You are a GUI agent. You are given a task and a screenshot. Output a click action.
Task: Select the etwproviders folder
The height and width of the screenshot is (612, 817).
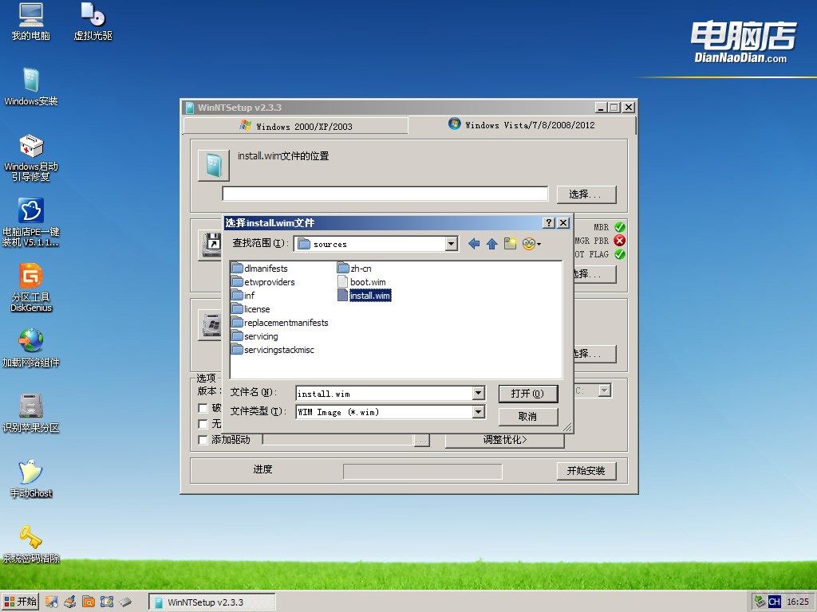263,282
